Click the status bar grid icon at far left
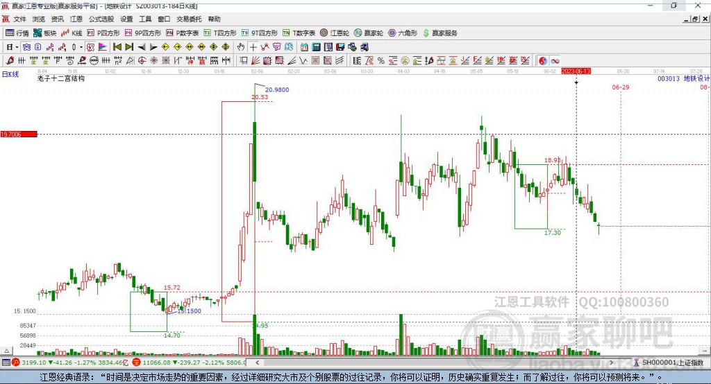 tap(6, 363)
